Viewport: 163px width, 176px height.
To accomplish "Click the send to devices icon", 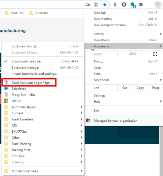I will coord(88,5).
